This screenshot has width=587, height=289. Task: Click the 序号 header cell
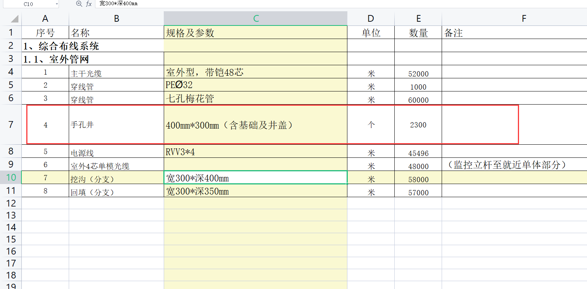tap(45, 33)
